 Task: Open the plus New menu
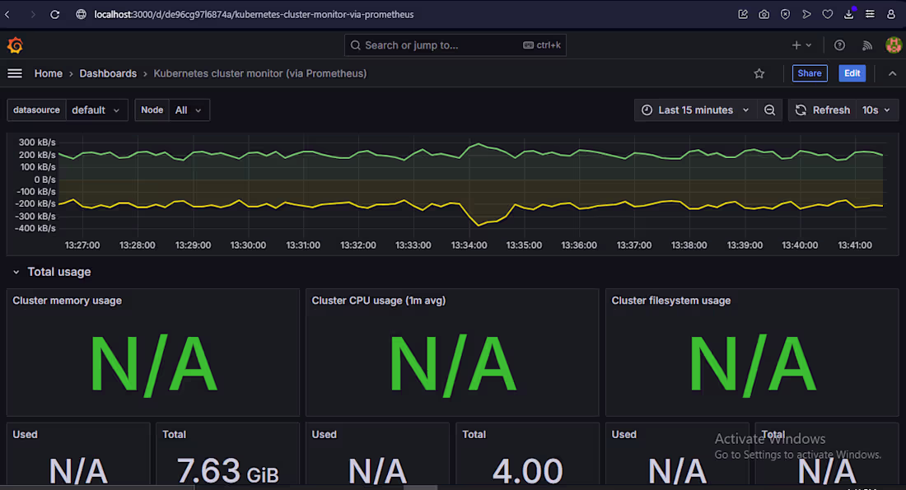[x=801, y=45]
